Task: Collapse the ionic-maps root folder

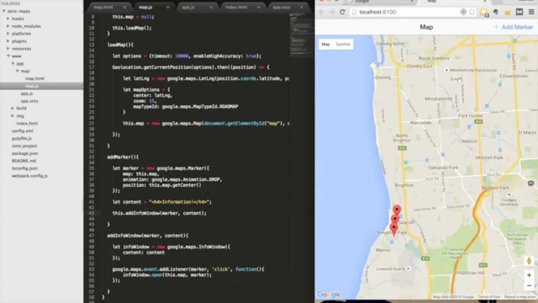Action: (4, 11)
